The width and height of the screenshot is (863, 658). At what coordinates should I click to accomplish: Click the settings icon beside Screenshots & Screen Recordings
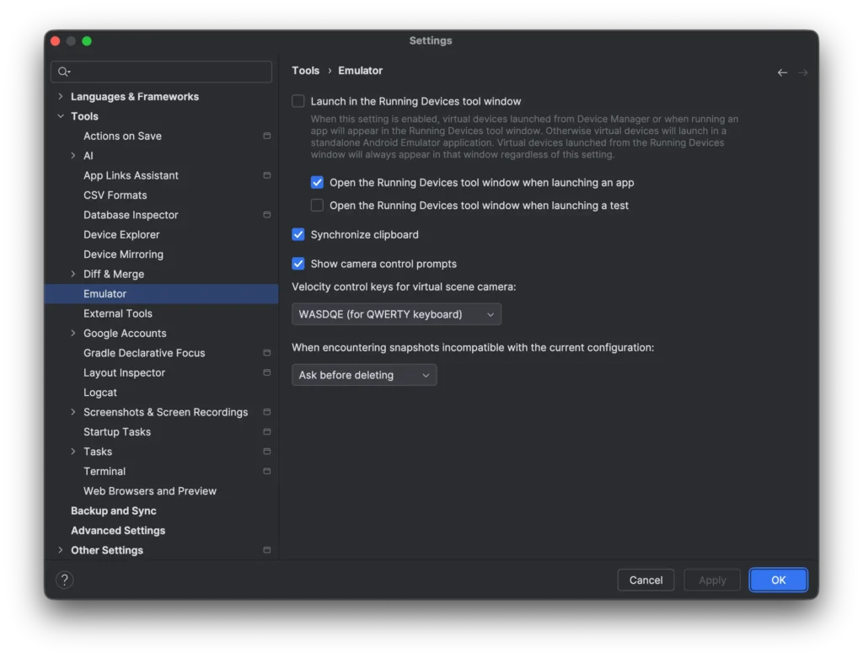coord(266,412)
